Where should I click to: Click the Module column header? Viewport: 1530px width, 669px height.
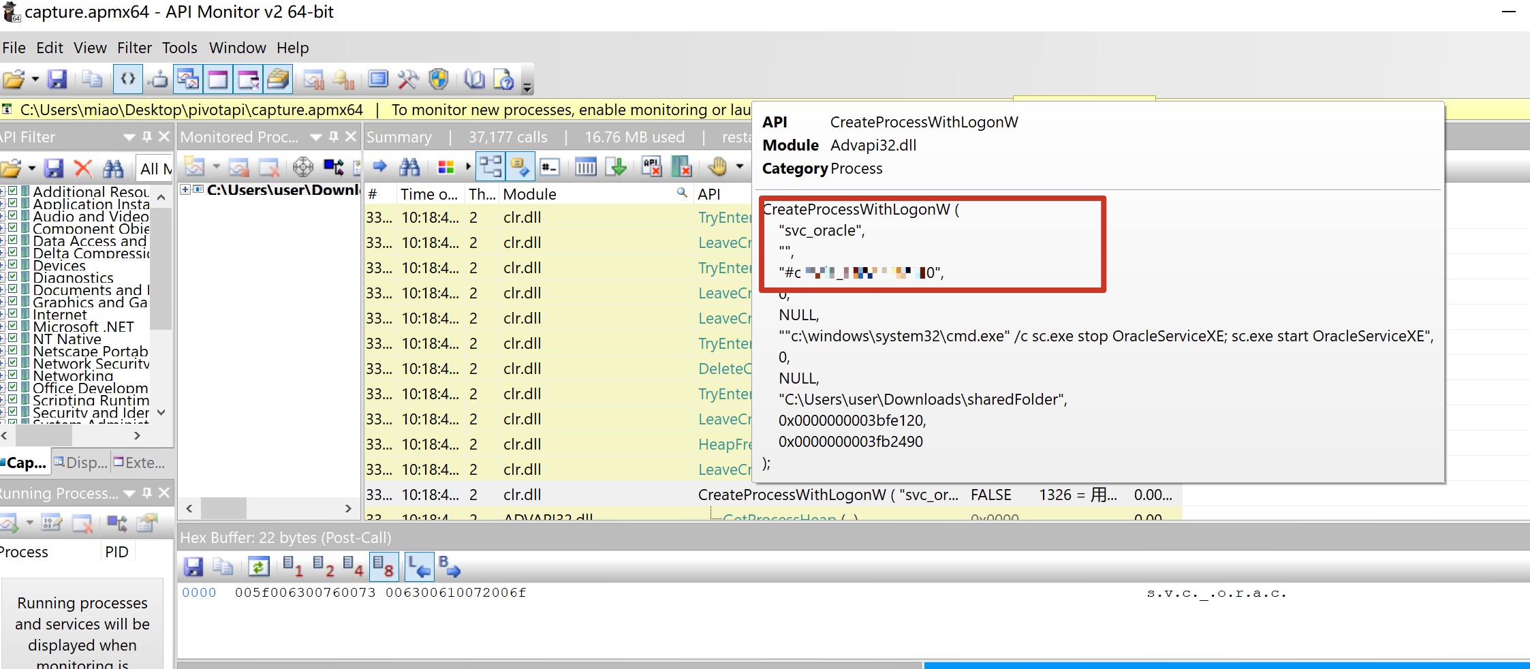[x=595, y=194]
